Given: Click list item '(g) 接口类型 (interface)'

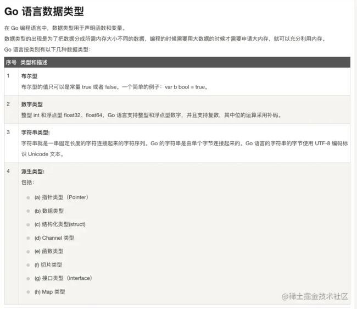Looking at the screenshot, I should (x=63, y=278).
